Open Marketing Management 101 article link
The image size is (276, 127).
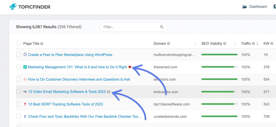[77, 67]
